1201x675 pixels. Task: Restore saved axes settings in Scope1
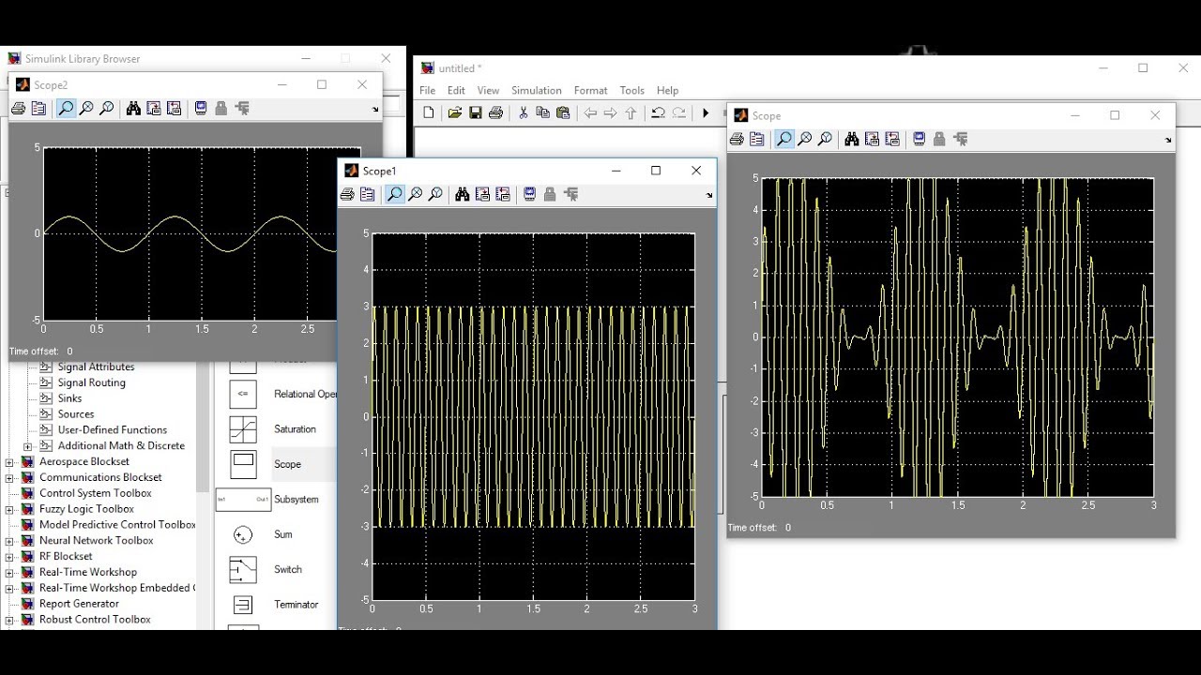503,194
